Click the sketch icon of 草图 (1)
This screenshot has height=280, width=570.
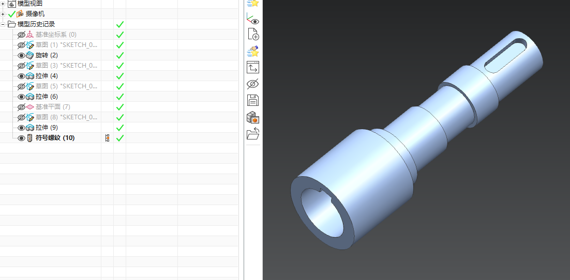coord(30,45)
